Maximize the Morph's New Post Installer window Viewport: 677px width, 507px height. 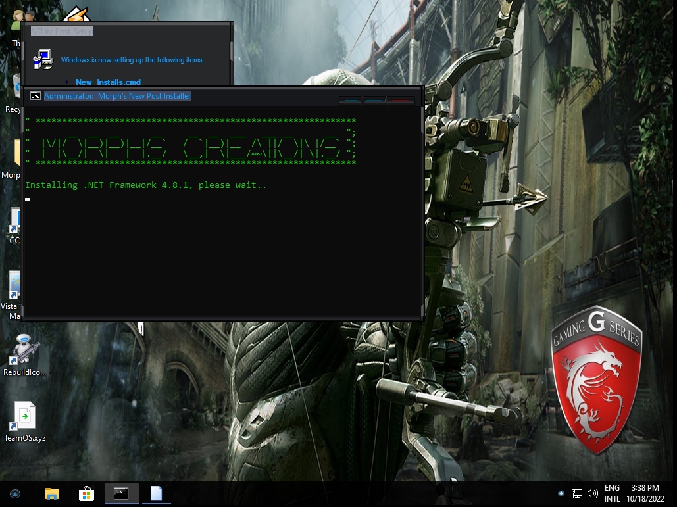click(374, 101)
